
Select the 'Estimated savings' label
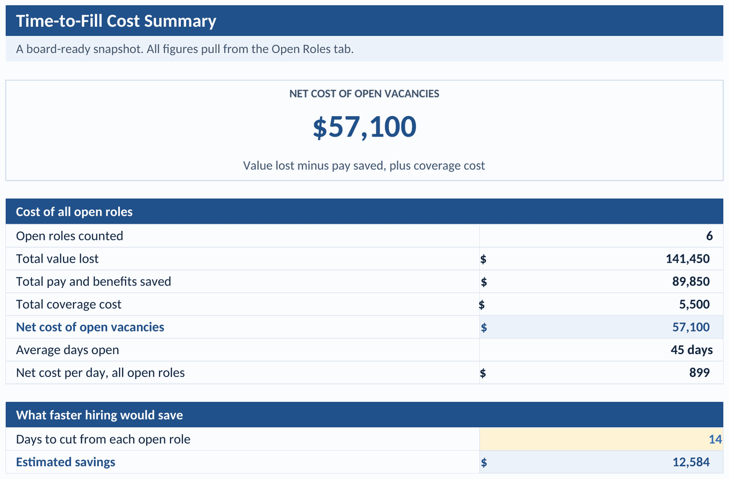click(x=66, y=462)
